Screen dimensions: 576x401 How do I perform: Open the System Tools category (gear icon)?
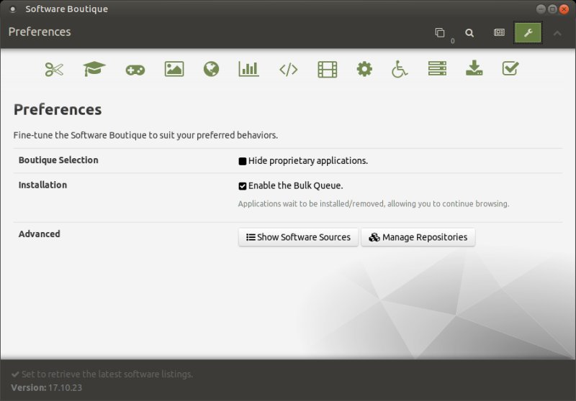click(364, 69)
